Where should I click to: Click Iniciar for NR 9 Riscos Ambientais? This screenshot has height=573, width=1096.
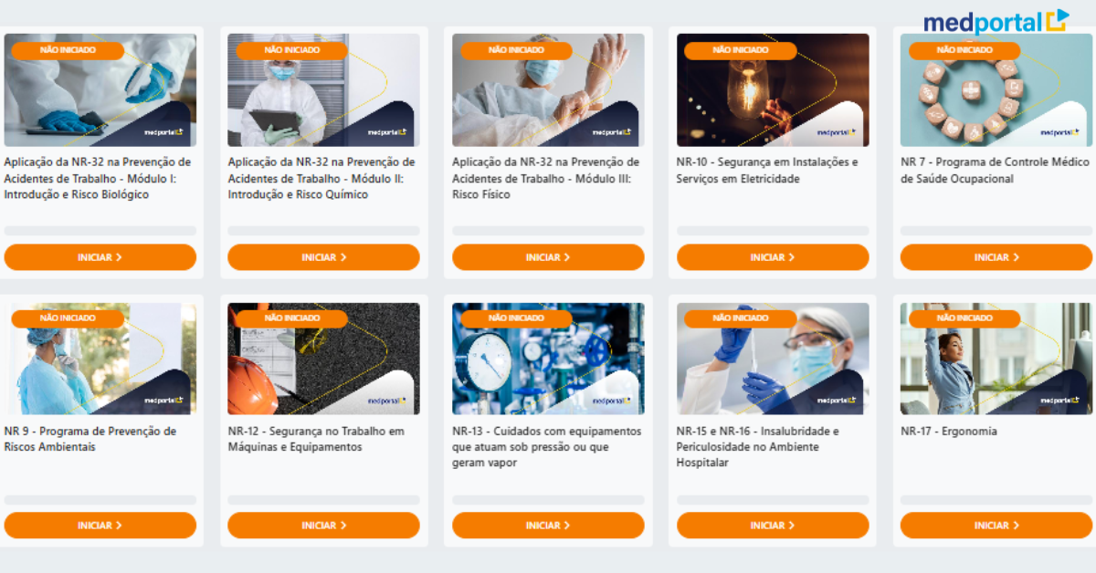(x=100, y=526)
